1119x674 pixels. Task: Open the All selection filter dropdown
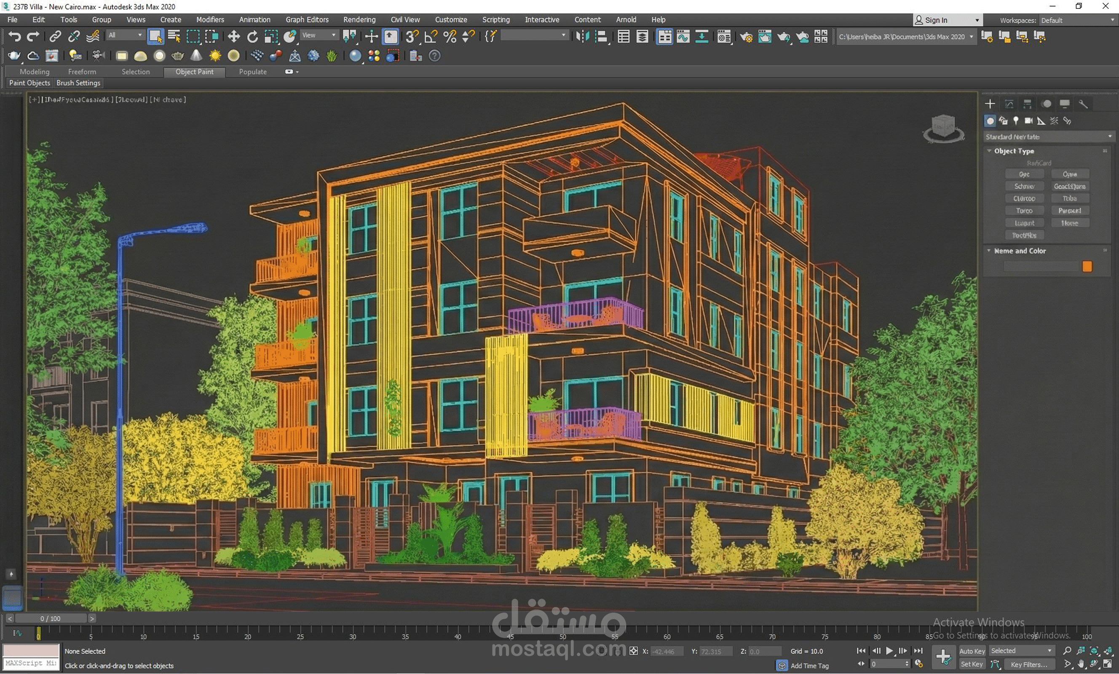[x=126, y=35]
